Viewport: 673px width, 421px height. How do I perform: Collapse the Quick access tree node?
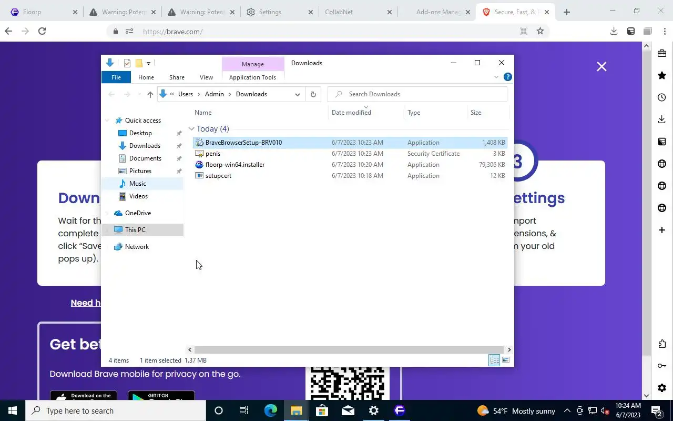[x=108, y=121]
